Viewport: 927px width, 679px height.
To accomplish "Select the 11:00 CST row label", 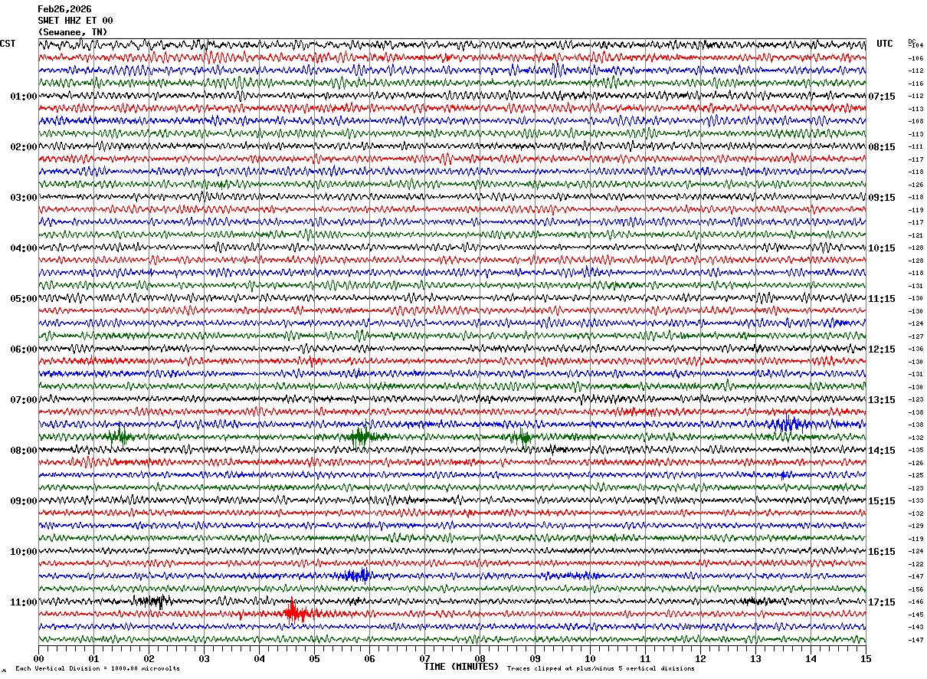I will (23, 602).
